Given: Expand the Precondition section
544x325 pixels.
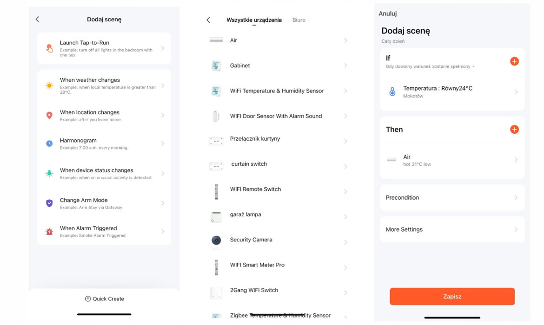Looking at the screenshot, I should (515, 197).
